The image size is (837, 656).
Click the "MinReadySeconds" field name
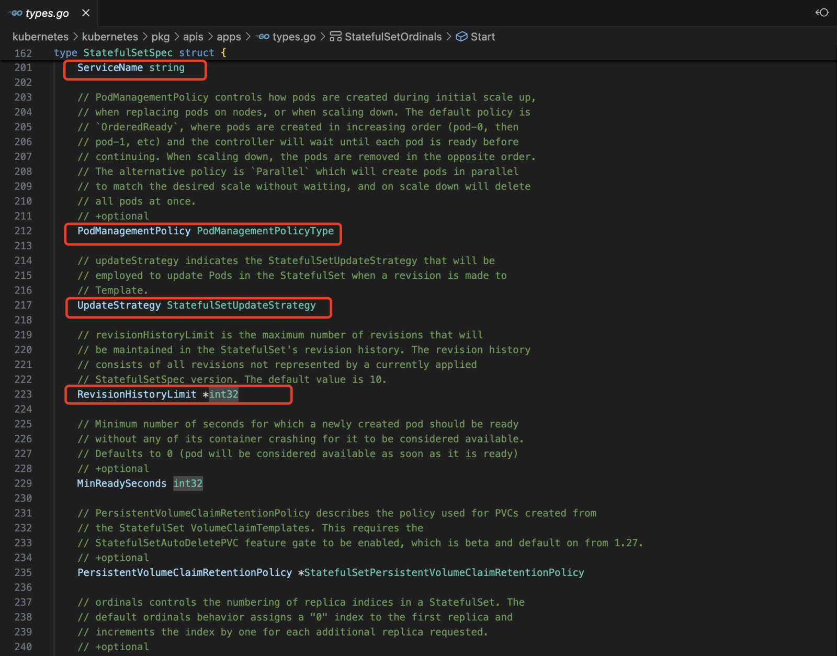point(121,483)
